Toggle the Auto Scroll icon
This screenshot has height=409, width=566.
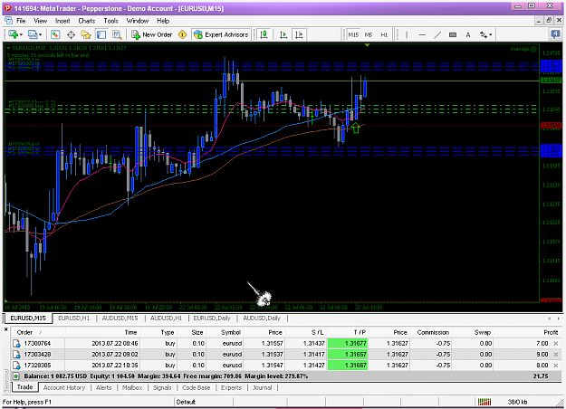(283, 34)
